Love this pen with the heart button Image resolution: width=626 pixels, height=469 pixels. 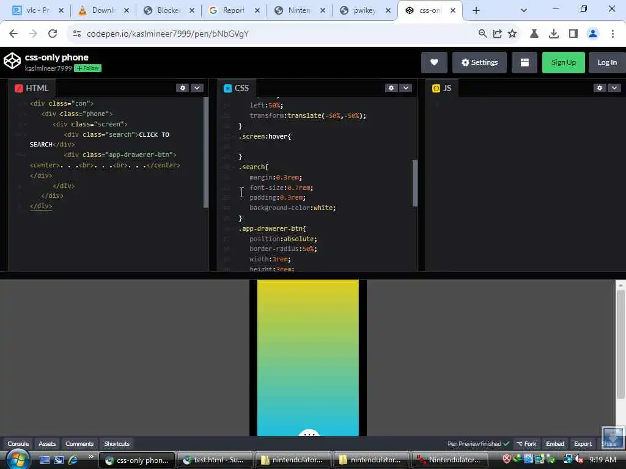(x=434, y=62)
